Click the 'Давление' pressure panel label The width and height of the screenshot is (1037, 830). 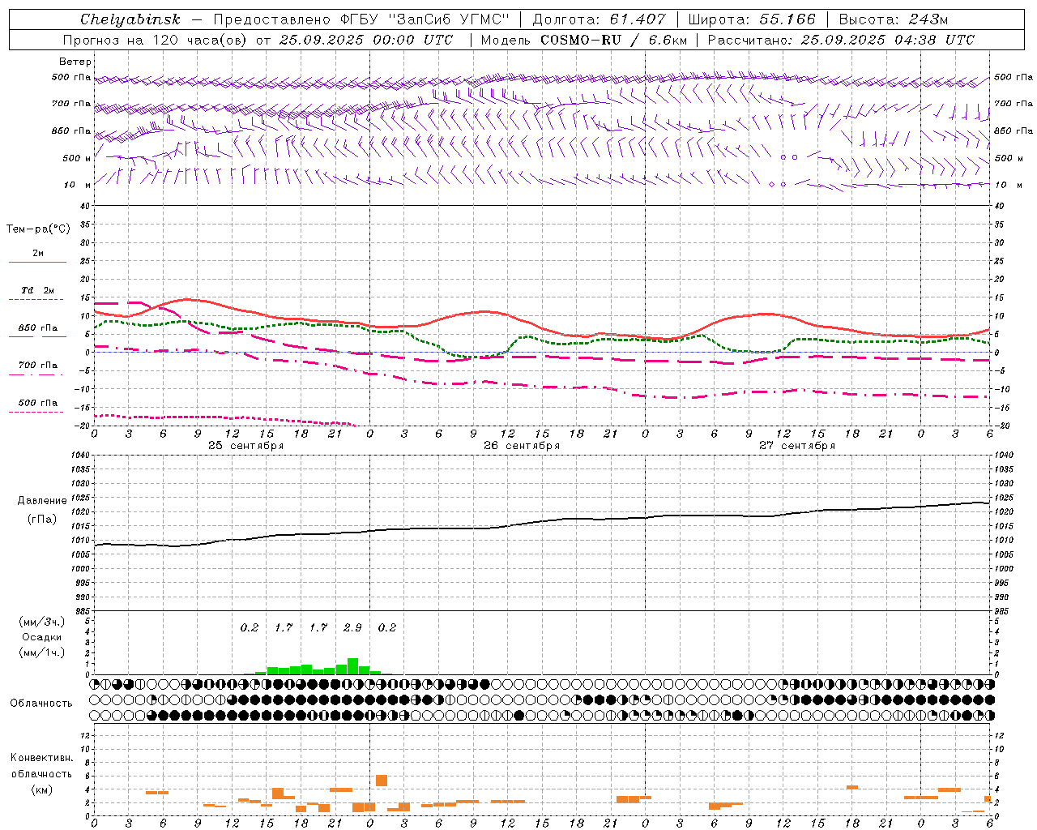[42, 501]
